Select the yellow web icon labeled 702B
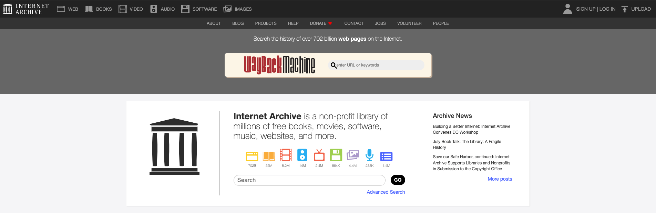Screen dimensions: 656x213 click(x=252, y=156)
